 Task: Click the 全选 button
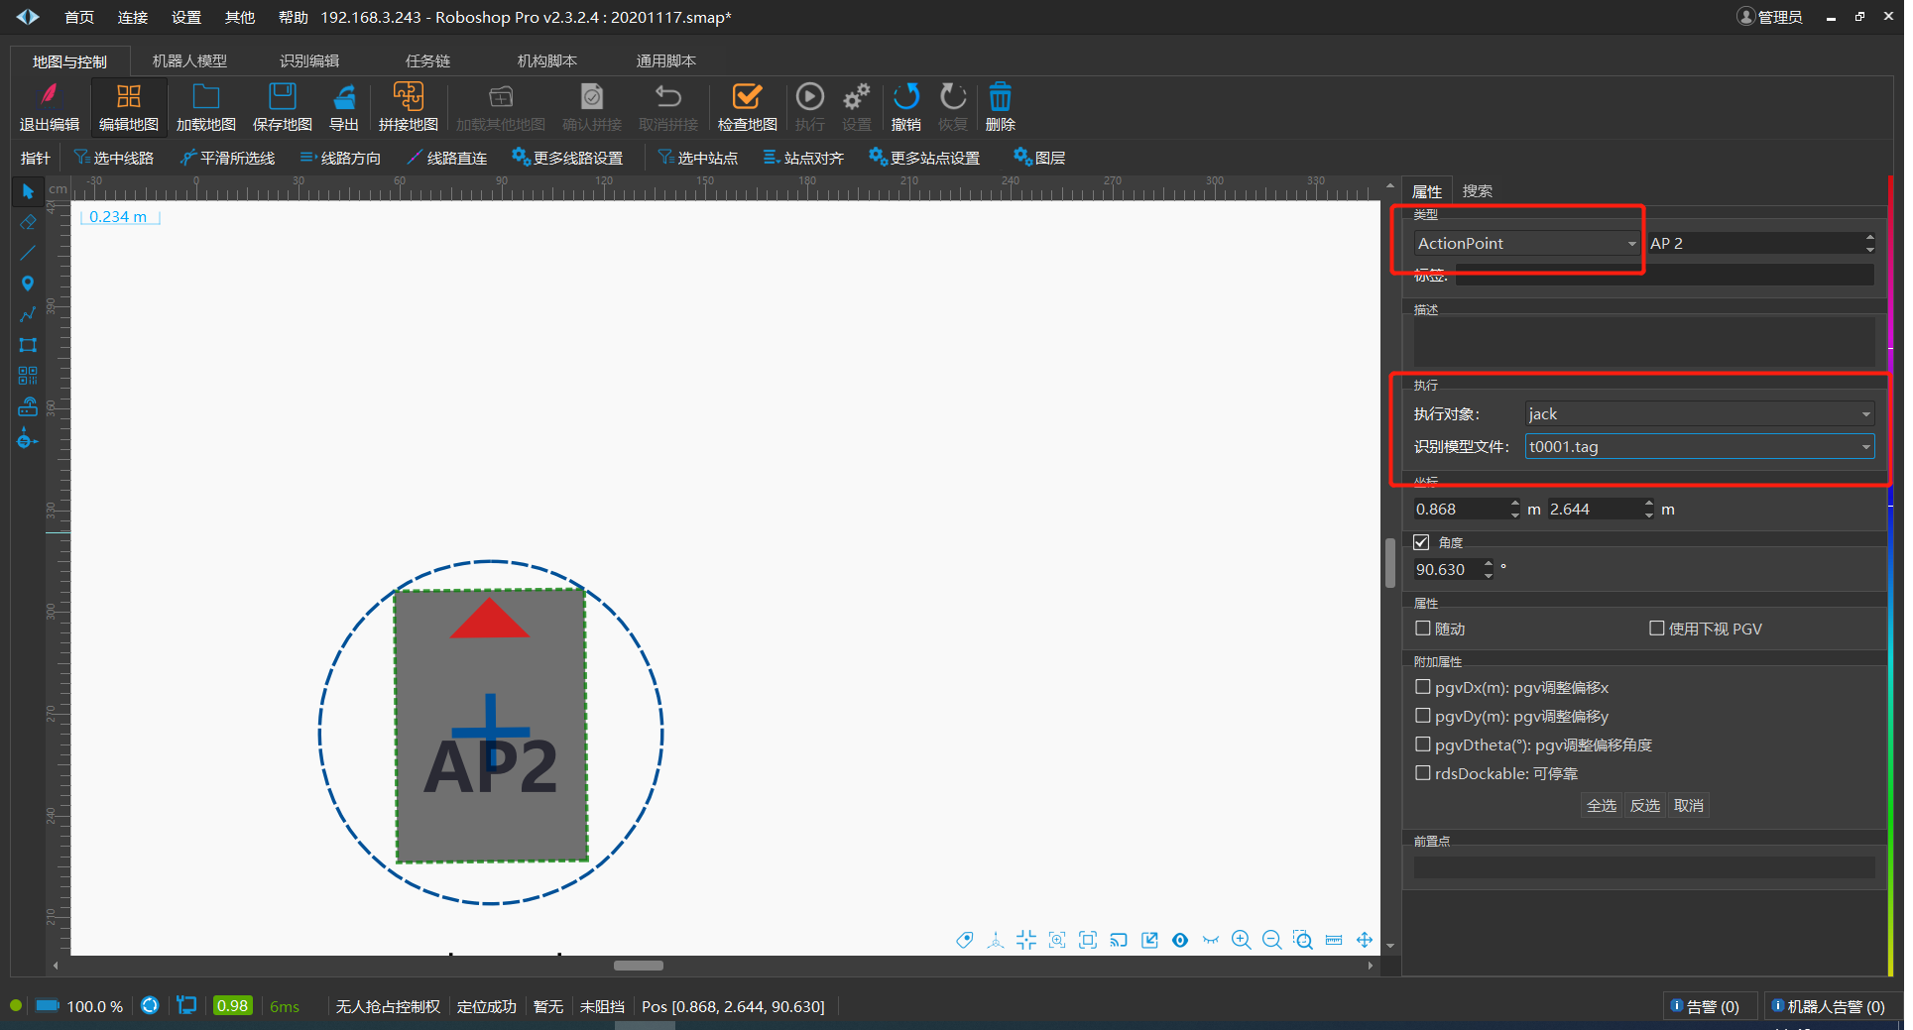tap(1601, 806)
